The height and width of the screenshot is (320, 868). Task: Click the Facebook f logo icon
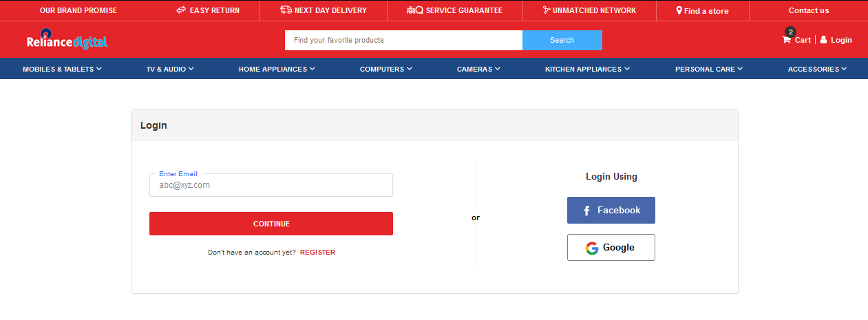(x=586, y=211)
